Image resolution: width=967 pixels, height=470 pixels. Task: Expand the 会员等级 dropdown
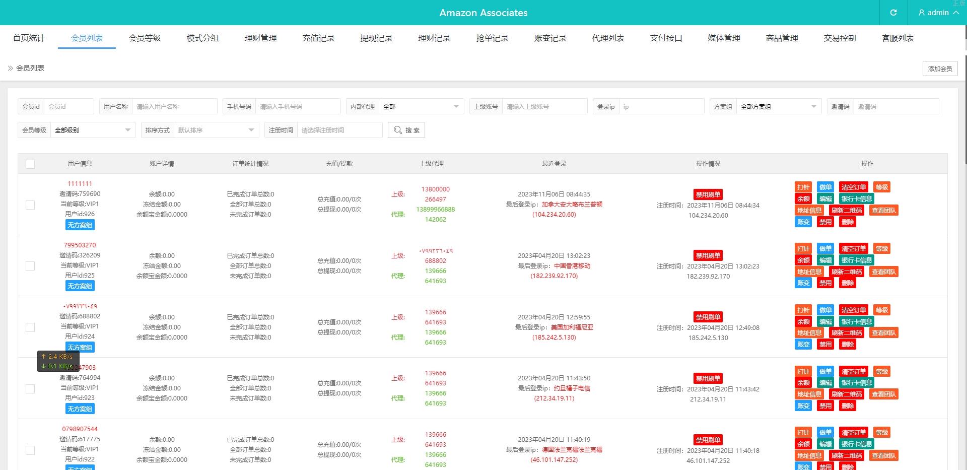click(x=93, y=130)
